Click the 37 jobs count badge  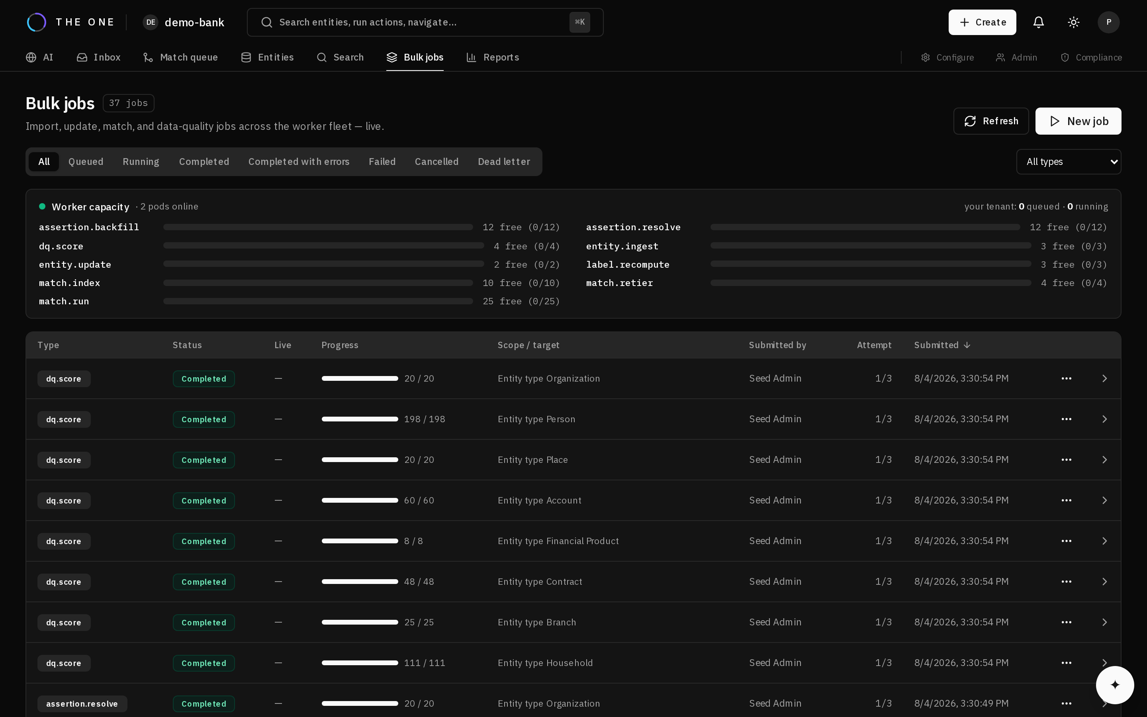(x=129, y=103)
